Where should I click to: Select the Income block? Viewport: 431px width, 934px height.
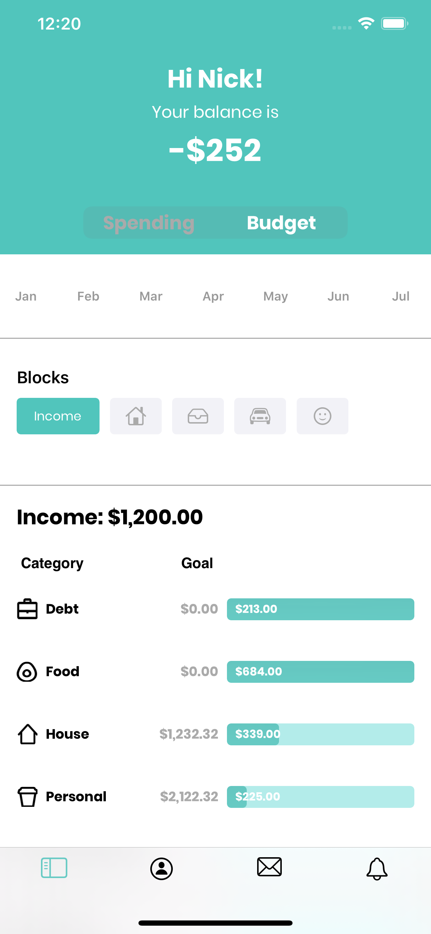click(58, 416)
